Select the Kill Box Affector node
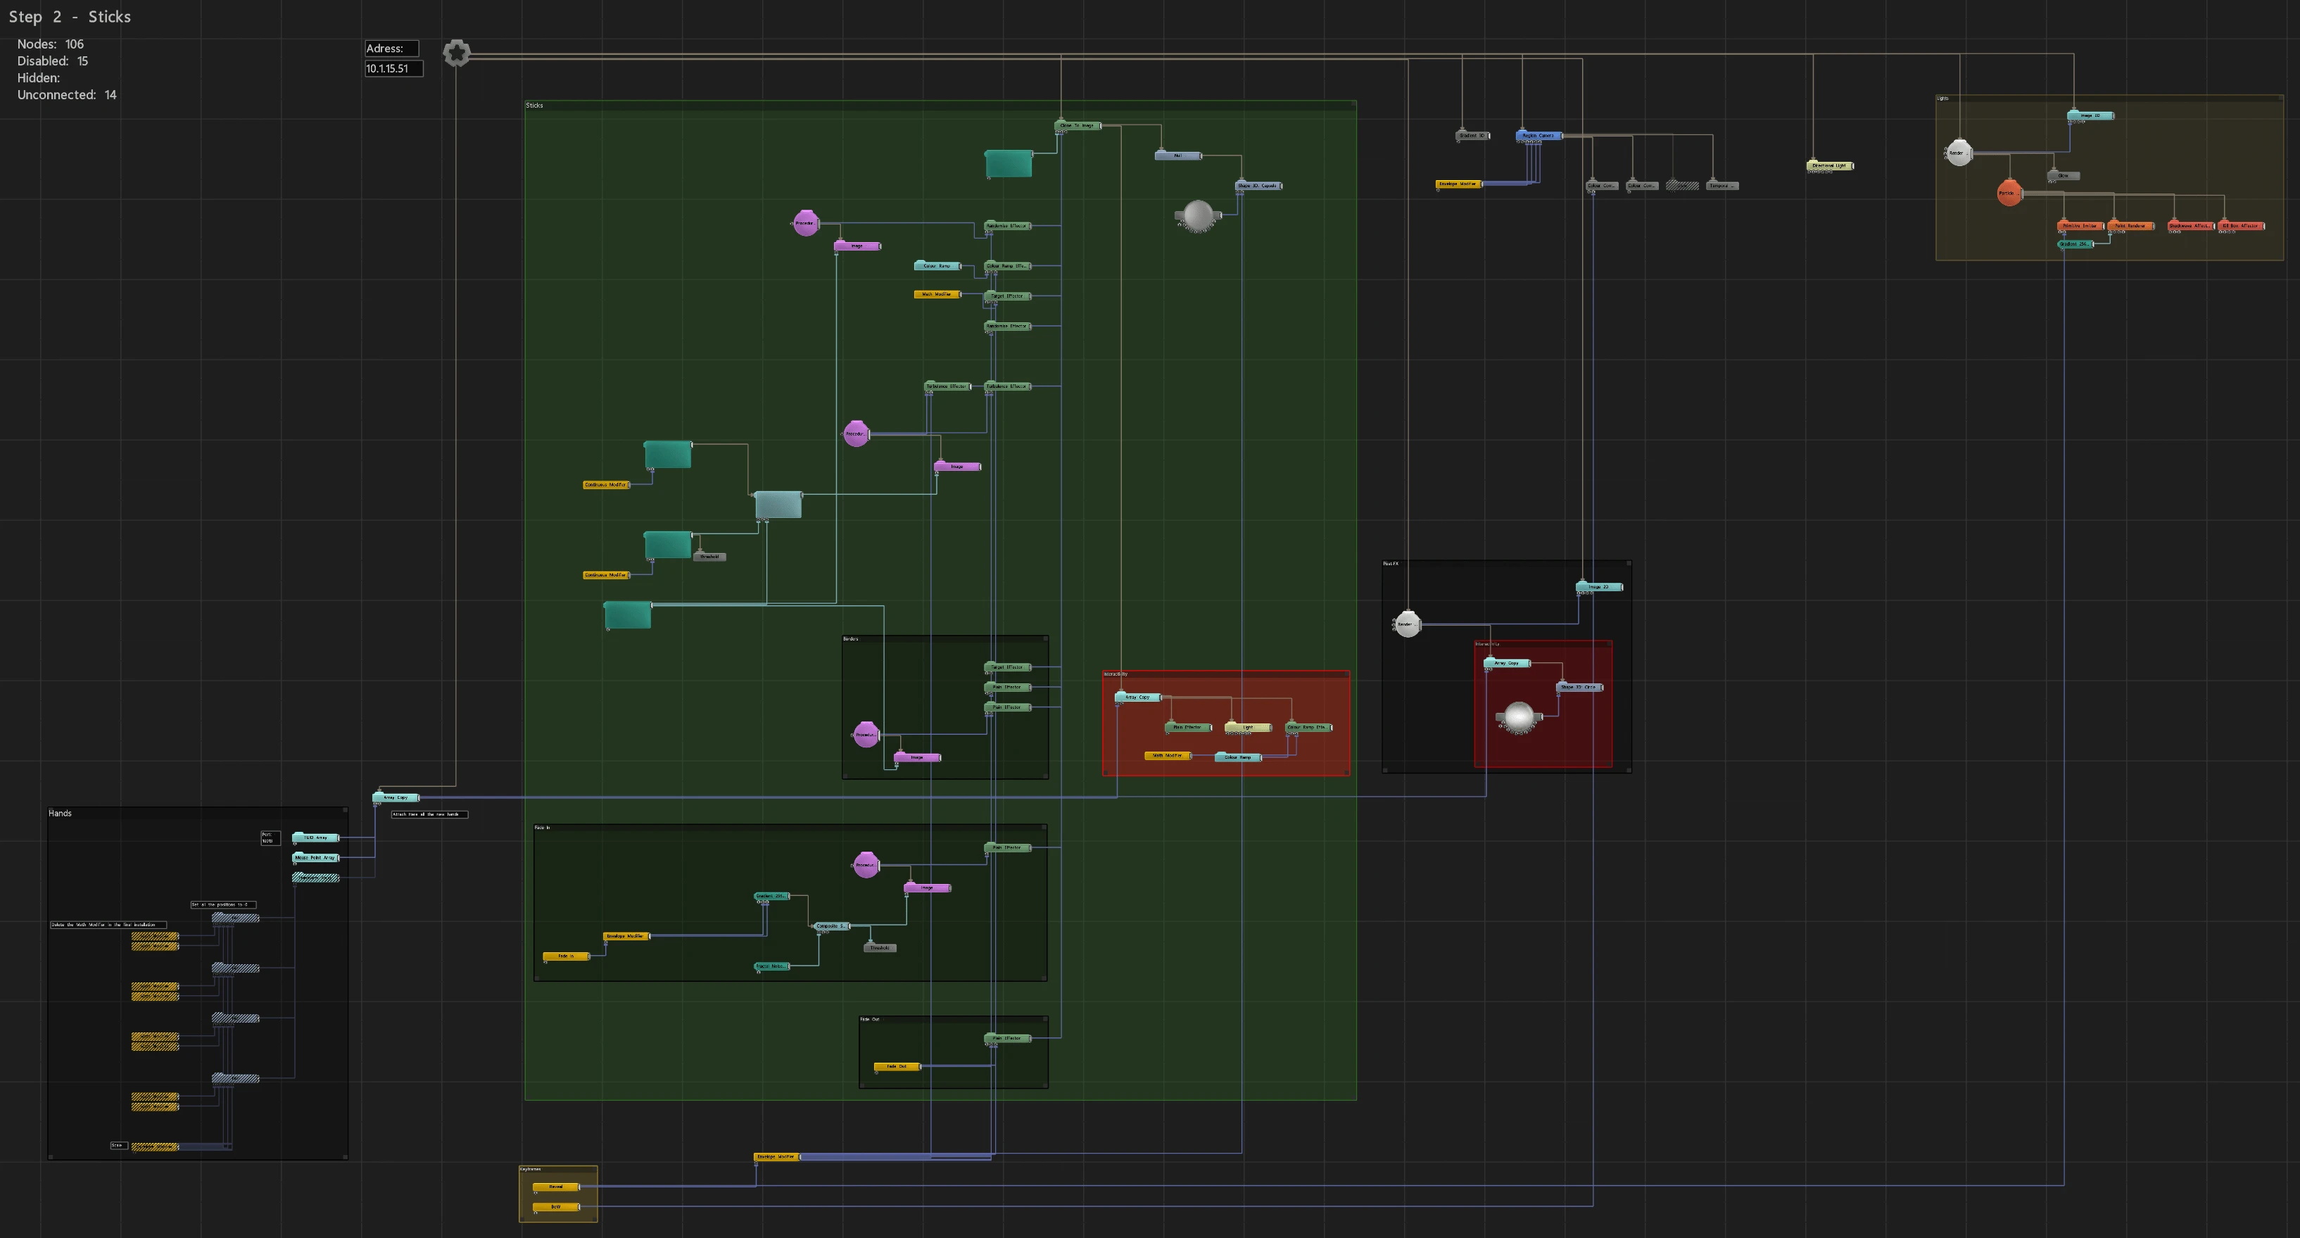The image size is (2300, 1238). tap(2240, 226)
